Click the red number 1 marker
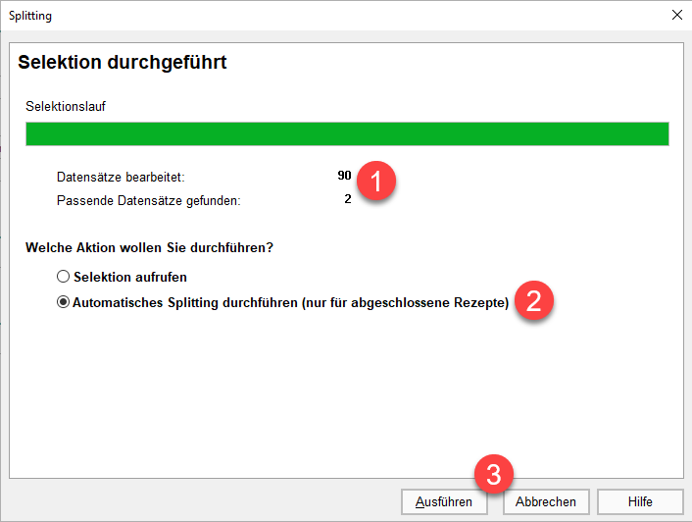The height and width of the screenshot is (522, 692). (376, 183)
